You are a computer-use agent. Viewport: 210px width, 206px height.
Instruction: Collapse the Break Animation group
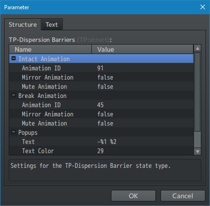(x=14, y=95)
